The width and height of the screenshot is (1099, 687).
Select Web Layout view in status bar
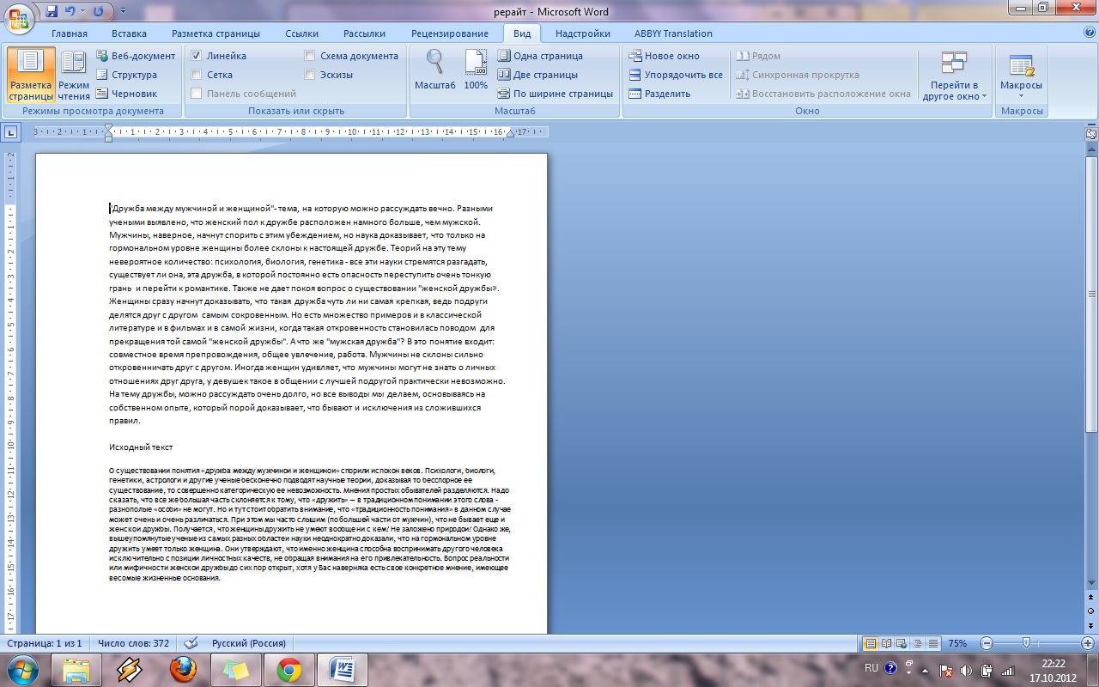(902, 643)
